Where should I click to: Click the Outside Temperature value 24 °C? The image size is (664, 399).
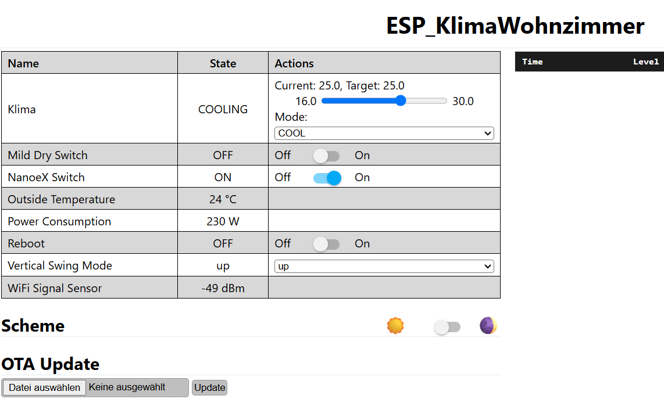click(x=223, y=199)
